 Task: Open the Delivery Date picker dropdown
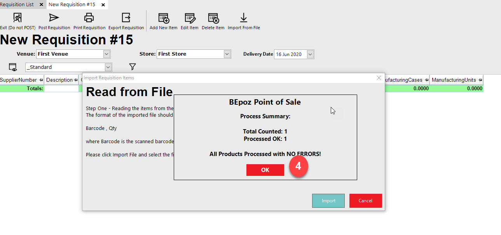310,54
